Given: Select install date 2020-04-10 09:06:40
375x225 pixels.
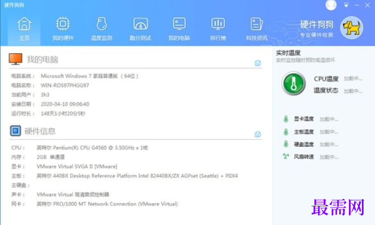Looking at the screenshot, I should [65, 104].
